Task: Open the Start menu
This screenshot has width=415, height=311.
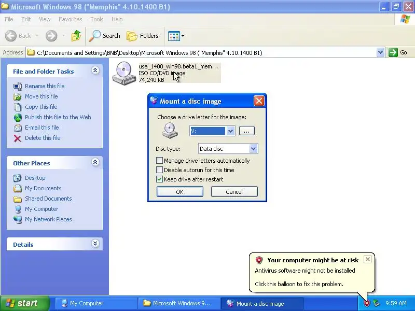Action: point(24,303)
